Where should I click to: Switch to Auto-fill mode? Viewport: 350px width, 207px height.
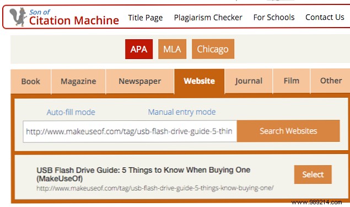pos(71,112)
